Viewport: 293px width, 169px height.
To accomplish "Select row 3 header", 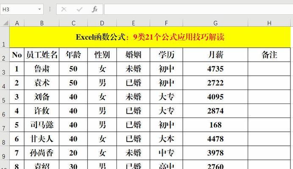I will pyautogui.click(x=5, y=68).
